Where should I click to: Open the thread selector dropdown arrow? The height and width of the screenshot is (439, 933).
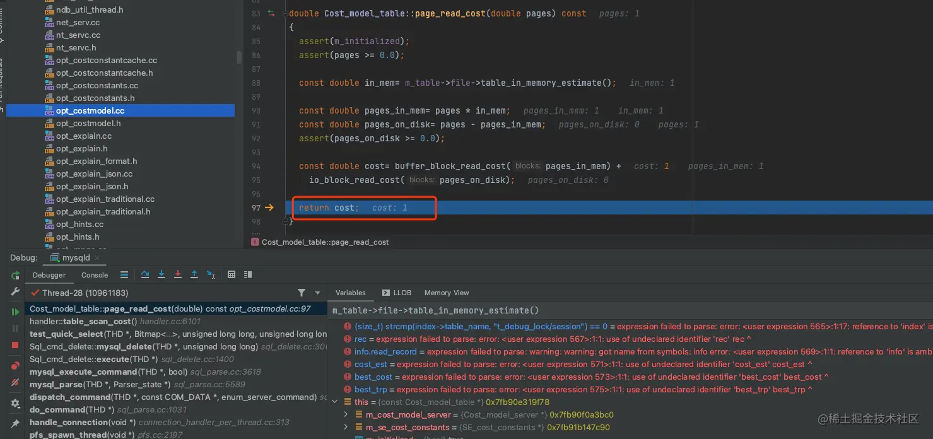[x=317, y=293]
